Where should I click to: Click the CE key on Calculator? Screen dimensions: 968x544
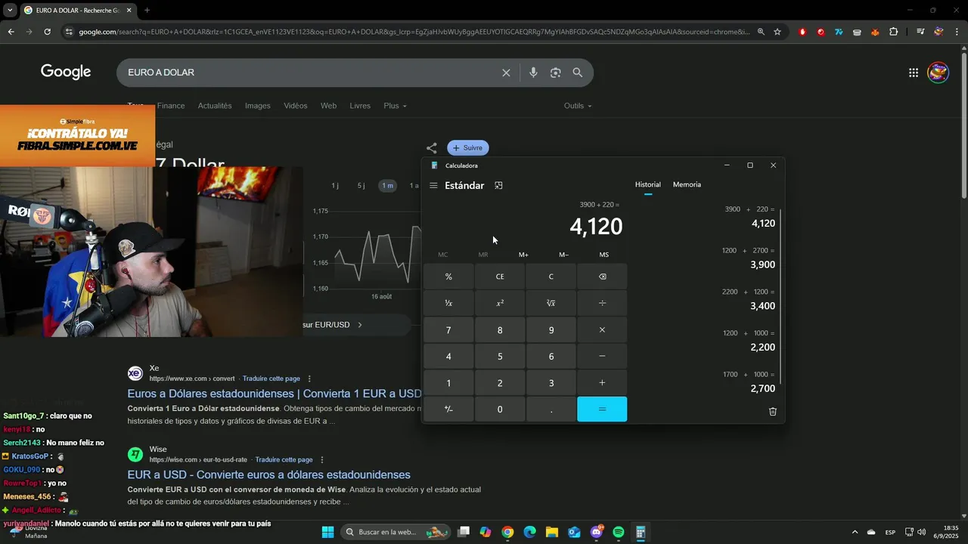pyautogui.click(x=500, y=277)
